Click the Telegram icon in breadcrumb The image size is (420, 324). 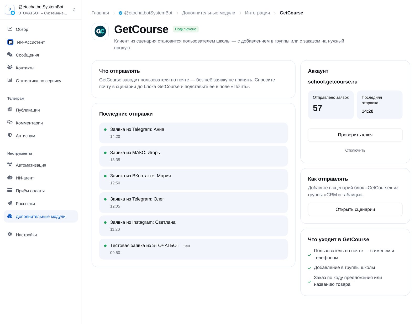[x=120, y=13]
